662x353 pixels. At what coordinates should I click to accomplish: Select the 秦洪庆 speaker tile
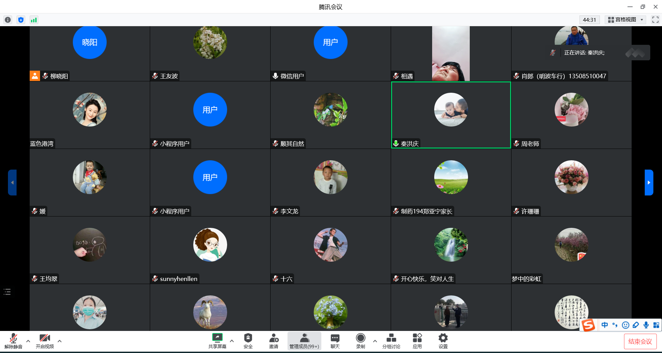(451, 115)
